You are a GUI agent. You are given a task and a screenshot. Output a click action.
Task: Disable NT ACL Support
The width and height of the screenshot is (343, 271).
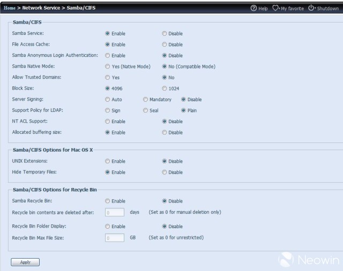(x=165, y=121)
